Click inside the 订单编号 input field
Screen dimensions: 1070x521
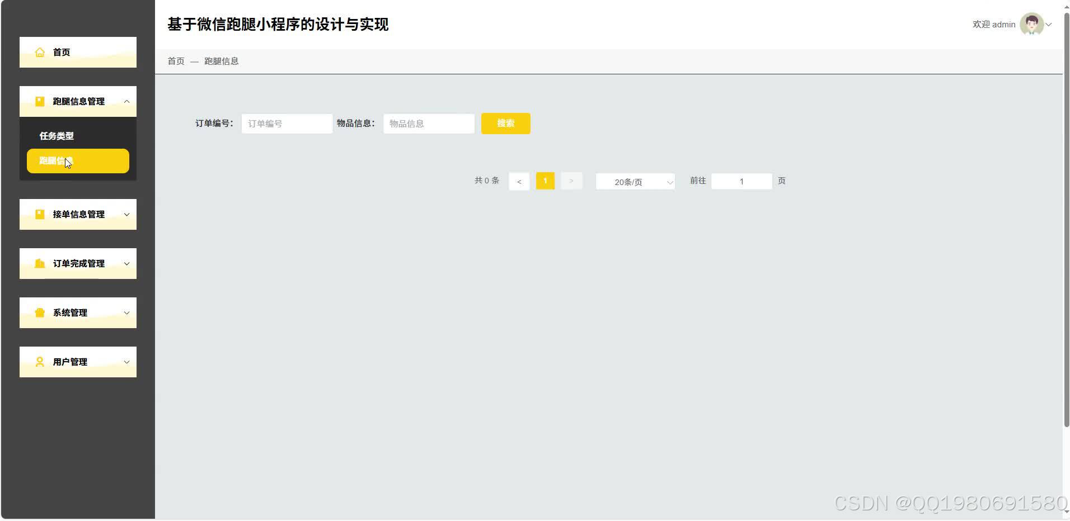pyautogui.click(x=286, y=123)
